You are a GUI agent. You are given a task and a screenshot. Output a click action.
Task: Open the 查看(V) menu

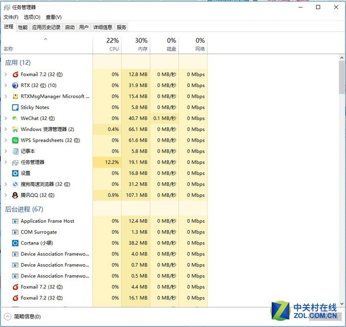pyautogui.click(x=54, y=17)
